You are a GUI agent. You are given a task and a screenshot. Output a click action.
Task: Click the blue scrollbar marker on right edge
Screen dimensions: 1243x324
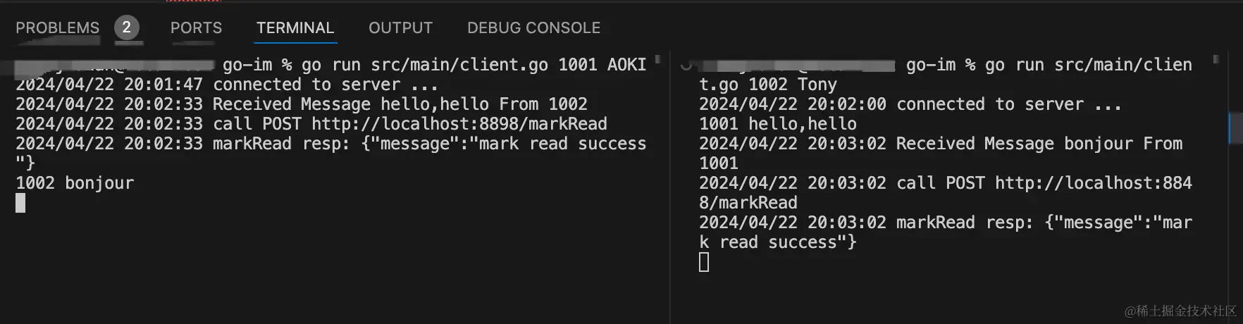(x=1230, y=128)
